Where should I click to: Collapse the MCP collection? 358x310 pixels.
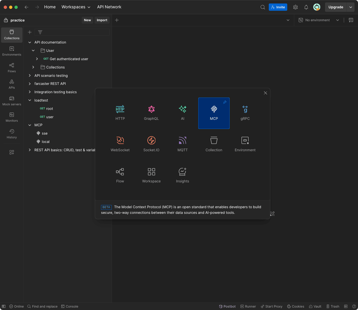30,125
